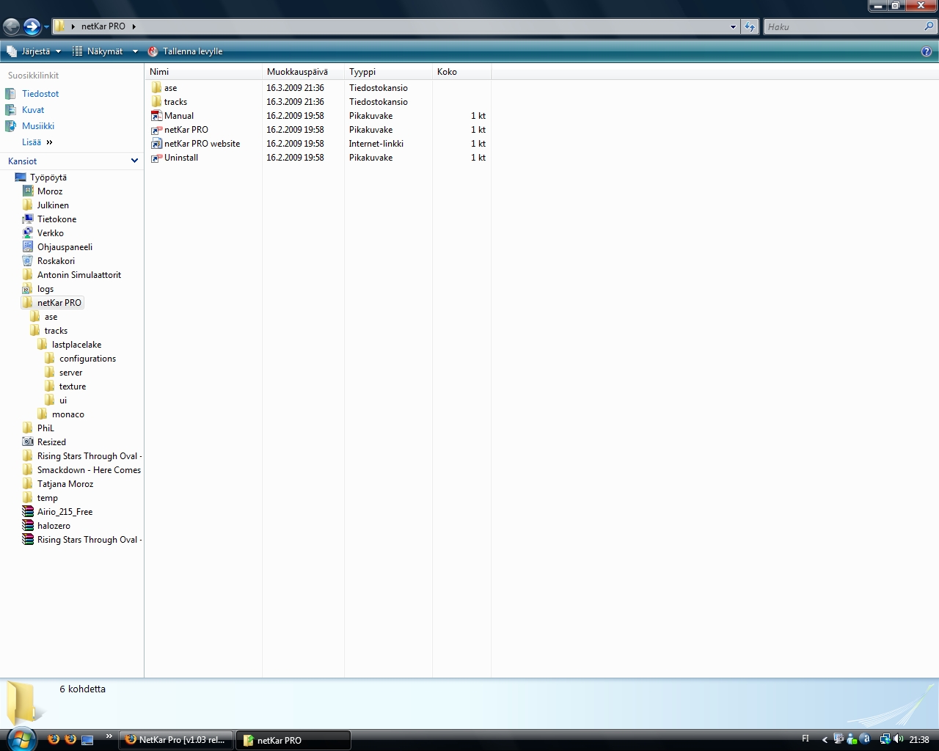Select the Uninstall shortcut icon

tap(156, 158)
